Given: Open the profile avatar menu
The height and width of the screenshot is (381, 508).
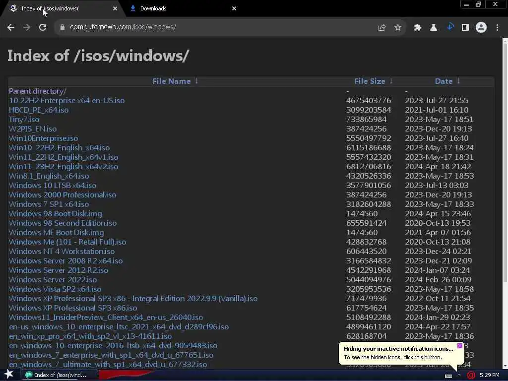Looking at the screenshot, I should [x=481, y=28].
